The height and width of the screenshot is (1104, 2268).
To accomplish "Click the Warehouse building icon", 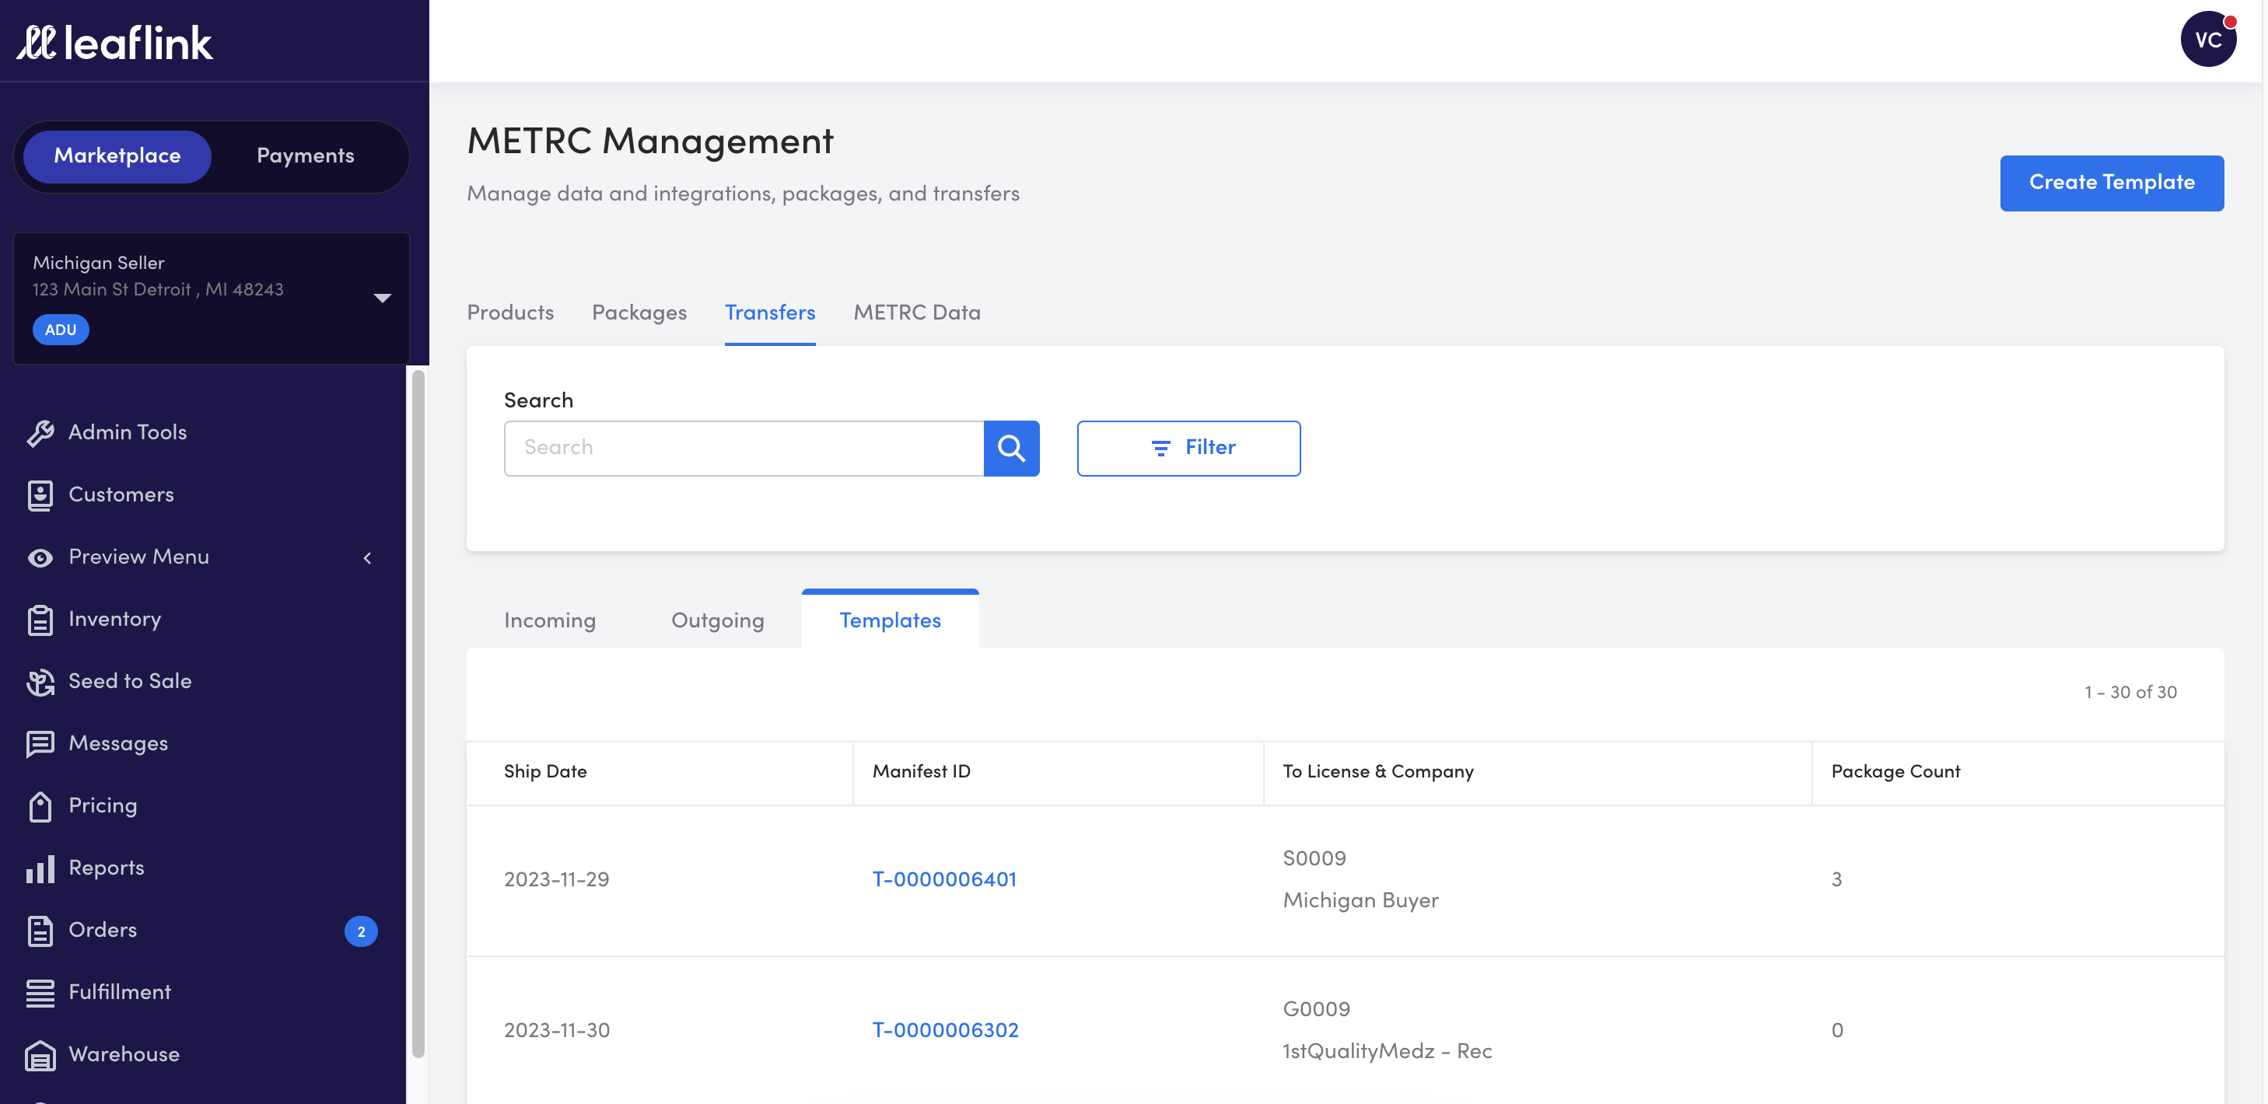I will tap(40, 1055).
